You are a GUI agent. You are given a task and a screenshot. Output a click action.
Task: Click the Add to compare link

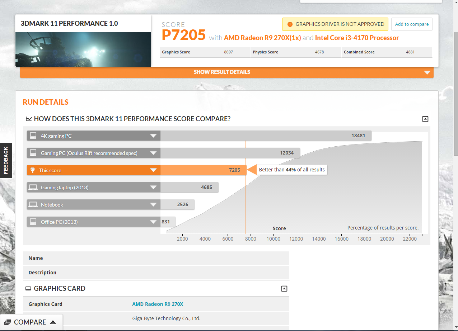[411, 24]
